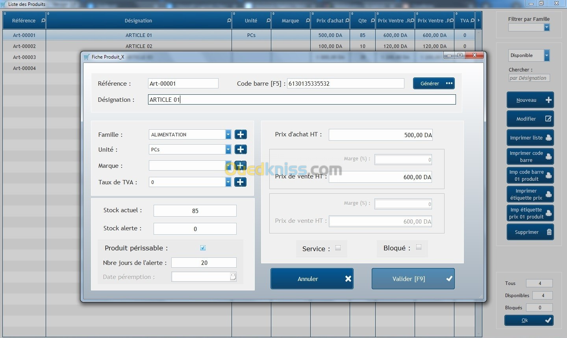Click the Fiche Produit_X cart icon
Image resolution: width=567 pixels, height=338 pixels.
click(87, 57)
